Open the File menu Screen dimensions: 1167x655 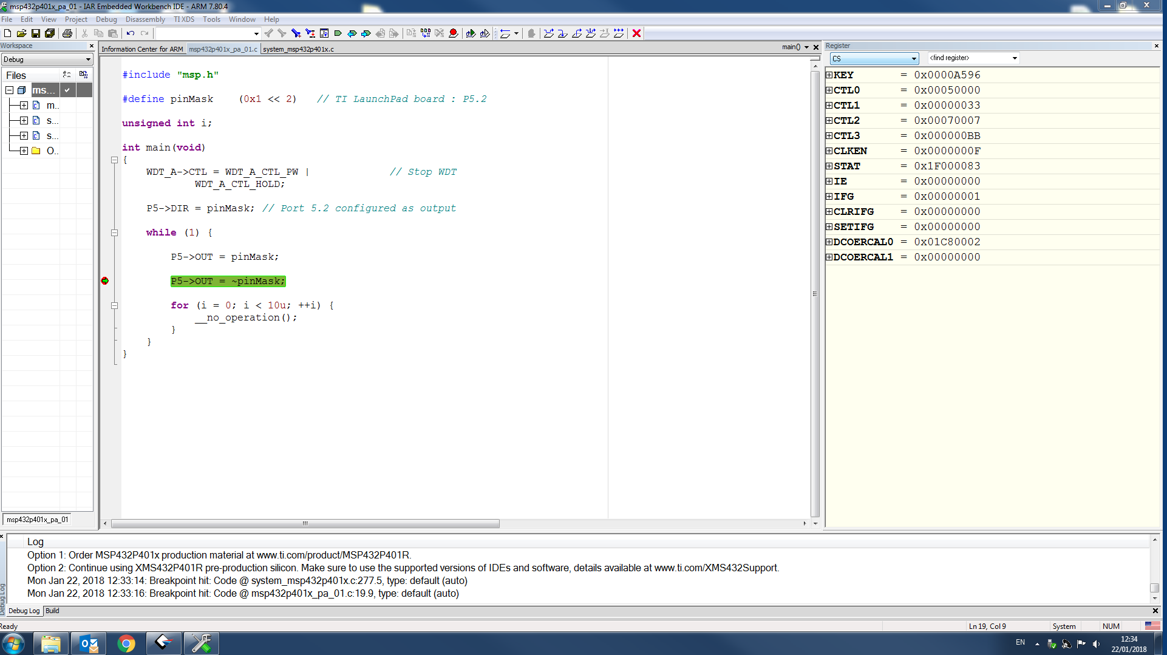coord(7,19)
